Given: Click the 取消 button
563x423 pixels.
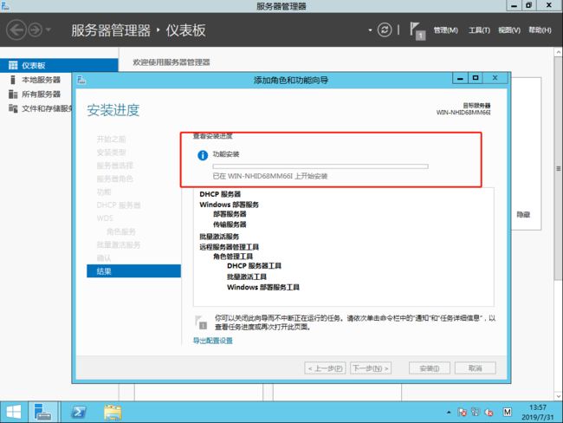Looking at the screenshot, I should (476, 368).
